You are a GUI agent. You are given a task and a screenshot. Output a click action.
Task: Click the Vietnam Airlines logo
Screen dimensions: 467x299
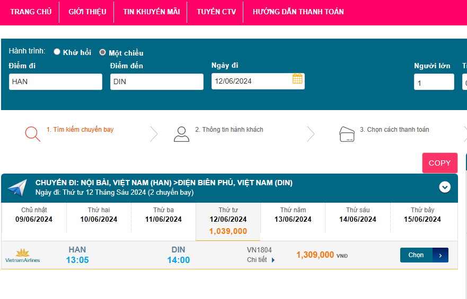pyautogui.click(x=22, y=256)
